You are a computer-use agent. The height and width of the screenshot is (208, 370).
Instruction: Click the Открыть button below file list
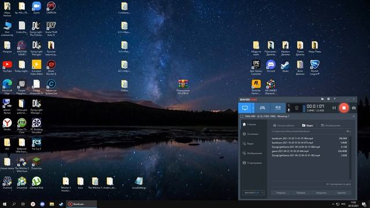281,192
